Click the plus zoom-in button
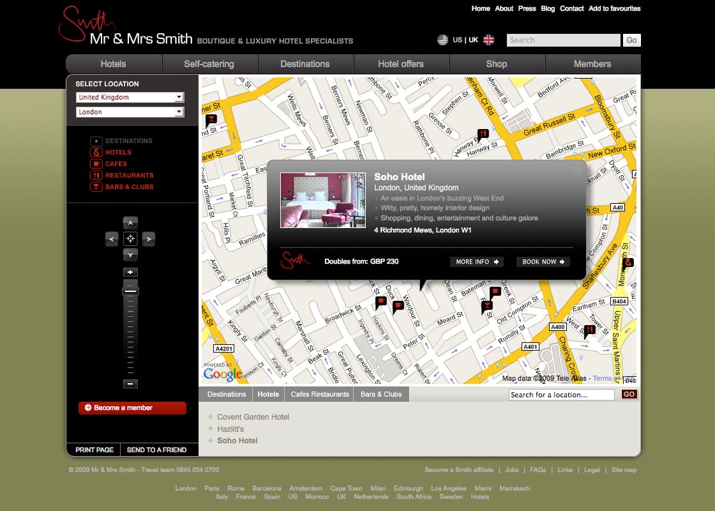 130,272
